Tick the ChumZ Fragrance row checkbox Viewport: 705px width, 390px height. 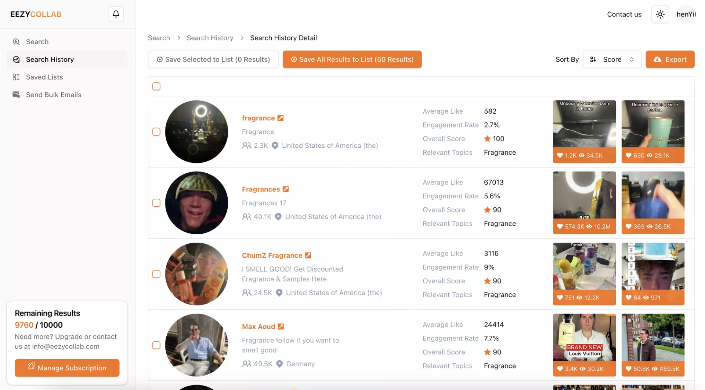click(x=156, y=274)
